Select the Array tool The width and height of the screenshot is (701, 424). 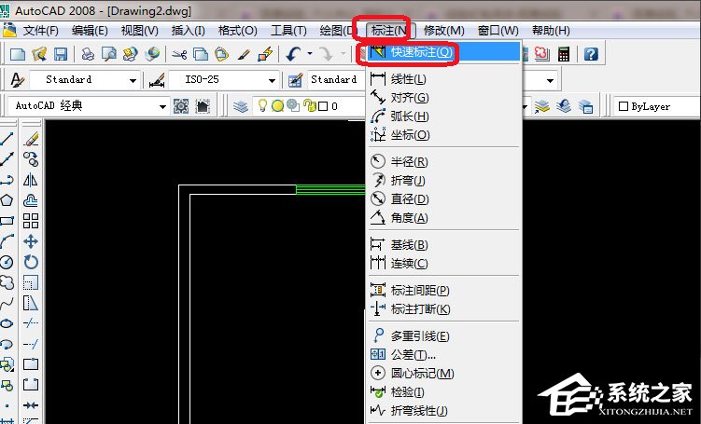tap(31, 221)
